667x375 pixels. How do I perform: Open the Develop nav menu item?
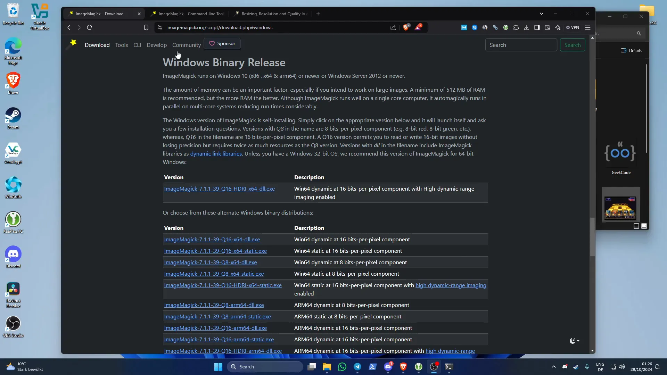click(x=157, y=45)
